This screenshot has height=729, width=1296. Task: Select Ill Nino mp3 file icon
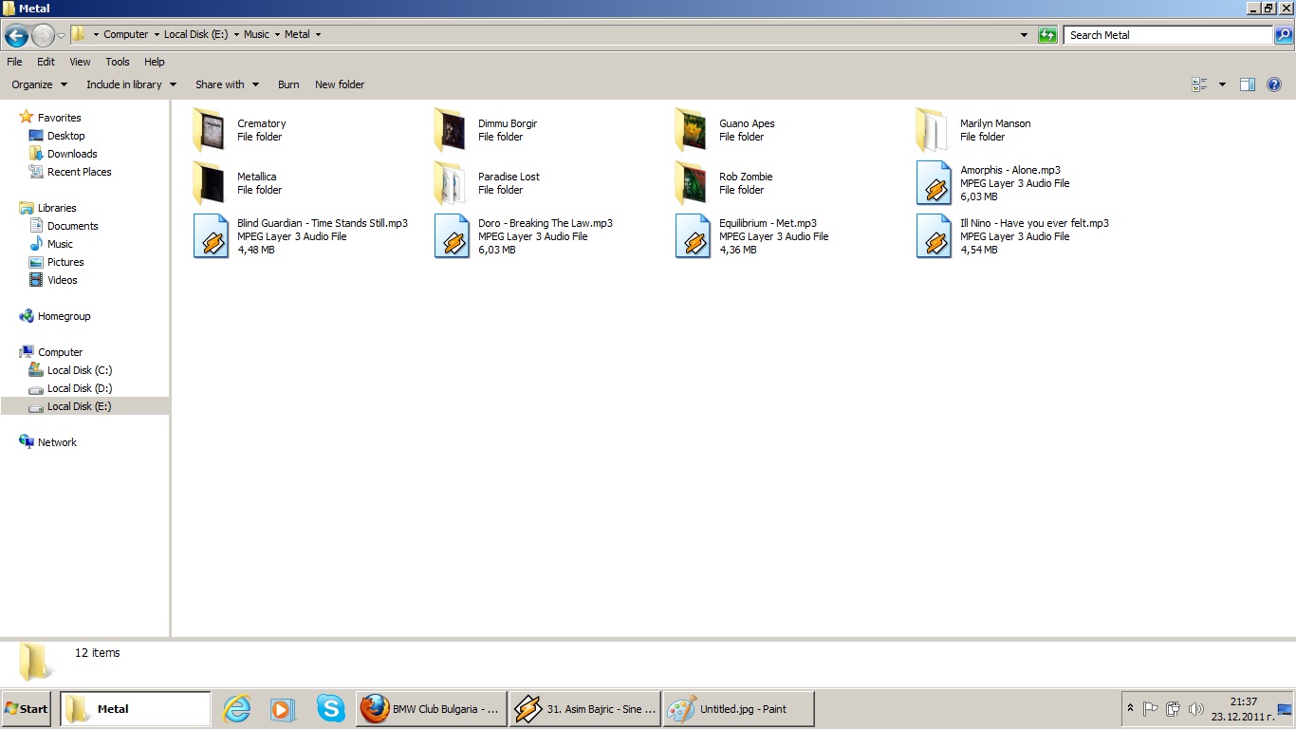coord(934,236)
